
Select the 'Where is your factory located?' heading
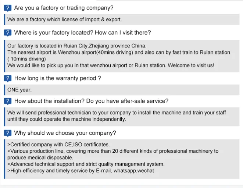point(82,33)
